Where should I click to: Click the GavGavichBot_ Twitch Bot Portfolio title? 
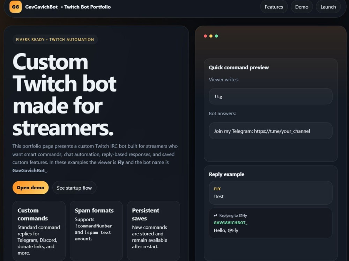tap(68, 7)
